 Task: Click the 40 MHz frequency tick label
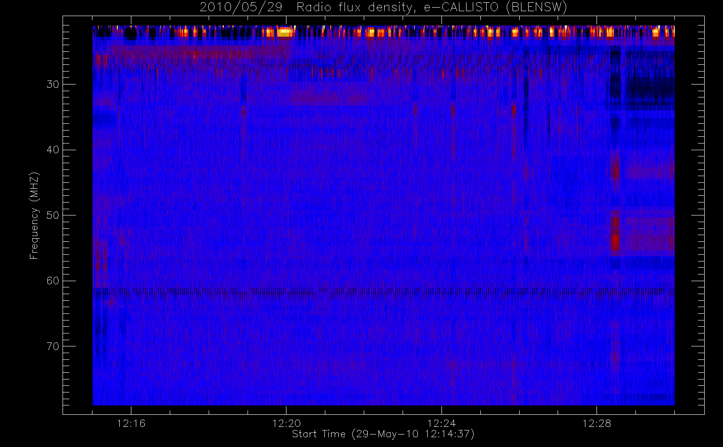pos(53,150)
